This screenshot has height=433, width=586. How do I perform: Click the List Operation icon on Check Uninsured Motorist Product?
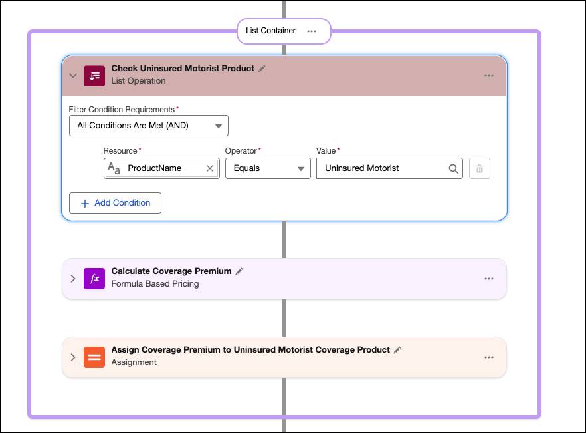94,76
